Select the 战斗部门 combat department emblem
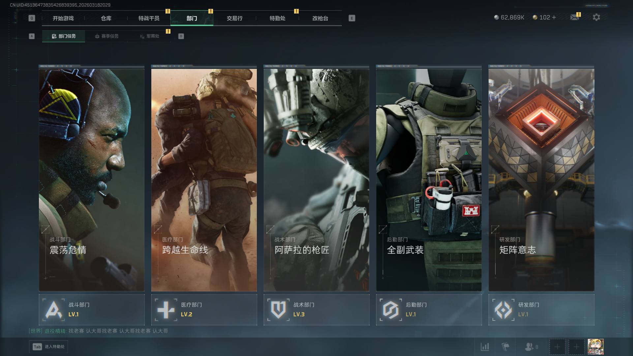Screen dimensions: 633x356 (54, 310)
